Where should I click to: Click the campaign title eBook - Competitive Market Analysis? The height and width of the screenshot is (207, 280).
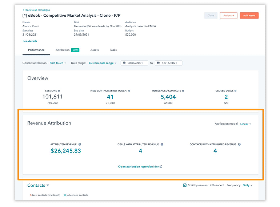tap(71, 16)
